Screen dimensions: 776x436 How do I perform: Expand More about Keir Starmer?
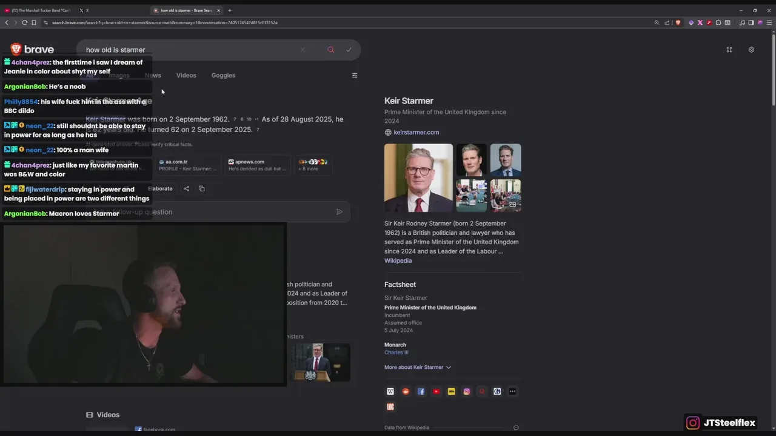coord(418,367)
